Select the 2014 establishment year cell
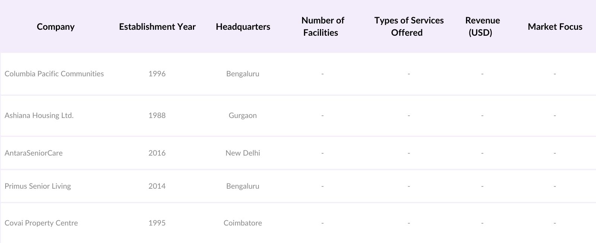The image size is (596, 243). 157,186
